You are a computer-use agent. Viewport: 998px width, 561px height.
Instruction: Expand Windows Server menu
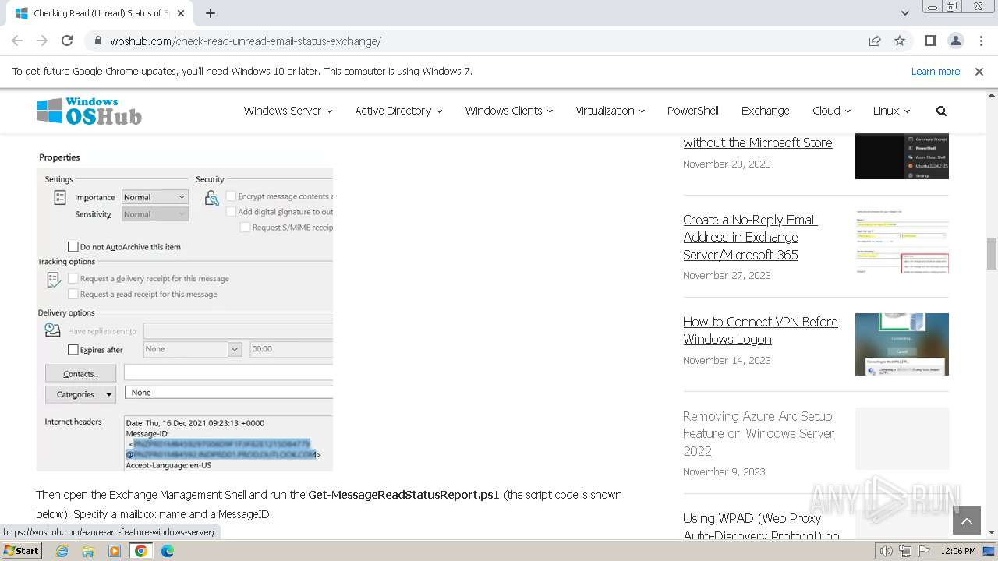(x=288, y=111)
